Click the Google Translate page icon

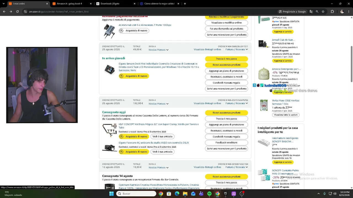click(x=311, y=12)
